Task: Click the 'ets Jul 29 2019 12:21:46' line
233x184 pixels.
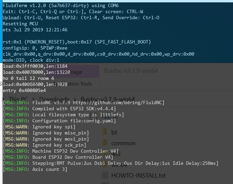Action: (x=35, y=30)
